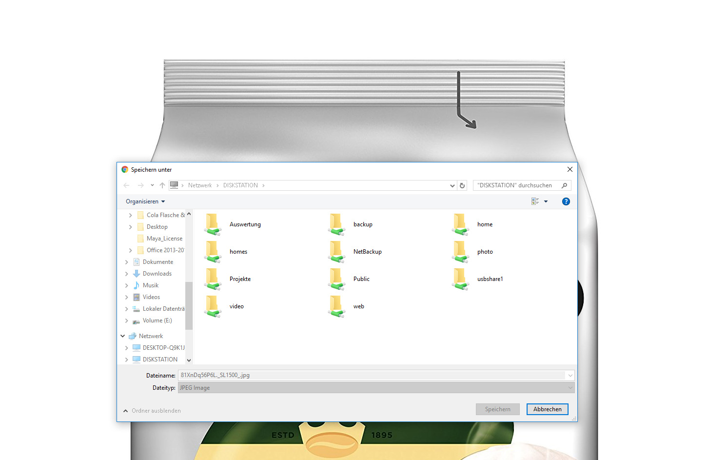This screenshot has width=727, height=460.
Task: Open recent locations dropdown arrow
Action: click(x=152, y=185)
